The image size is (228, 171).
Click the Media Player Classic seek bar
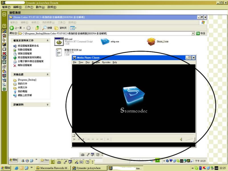133,135
